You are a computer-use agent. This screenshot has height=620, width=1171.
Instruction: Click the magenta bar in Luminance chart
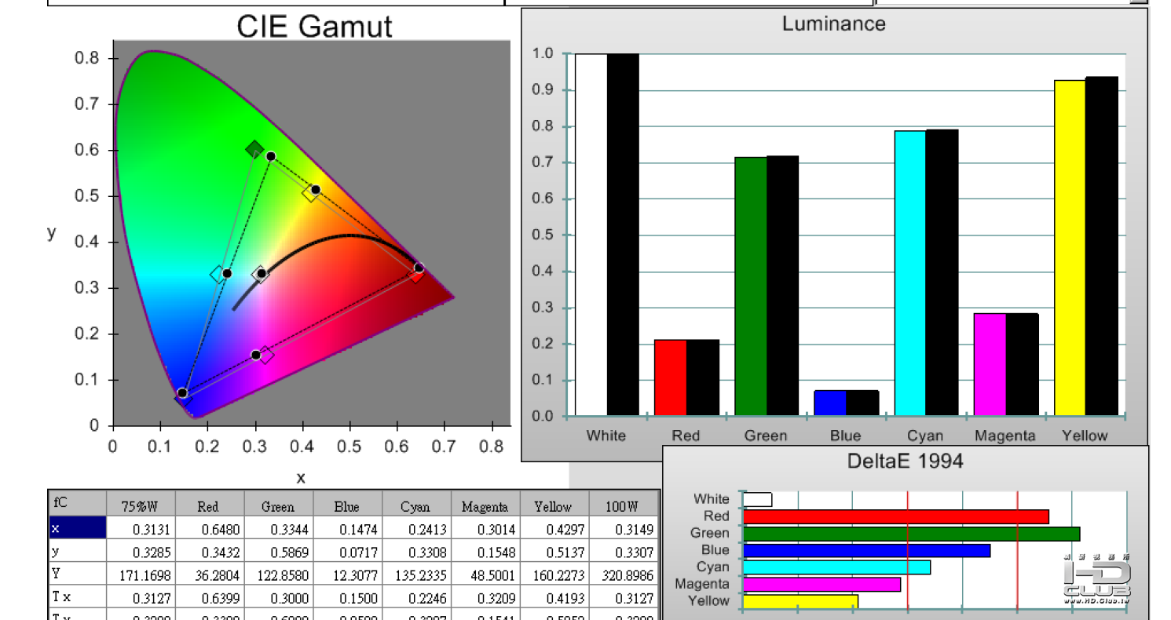click(x=990, y=364)
